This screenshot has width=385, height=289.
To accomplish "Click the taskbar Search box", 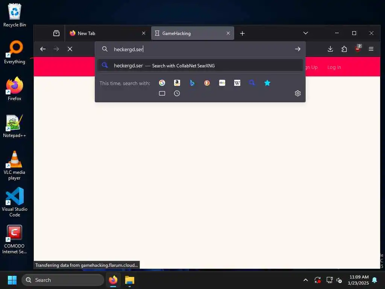I will coord(63,280).
